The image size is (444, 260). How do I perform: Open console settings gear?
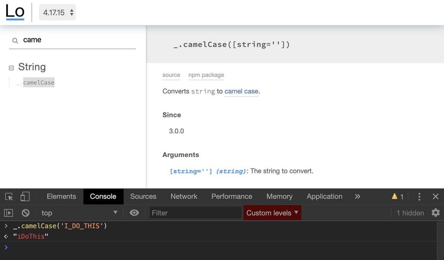point(435,213)
